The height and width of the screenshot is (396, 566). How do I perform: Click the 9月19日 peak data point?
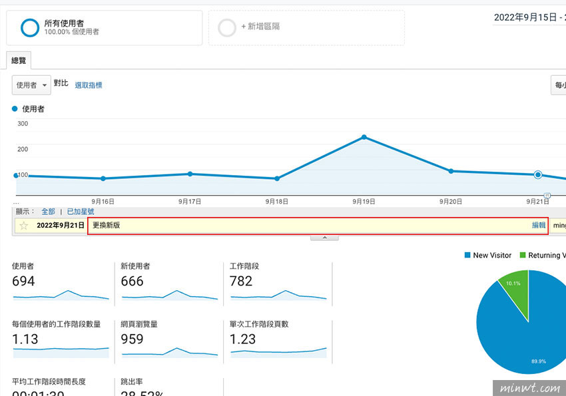coord(364,137)
